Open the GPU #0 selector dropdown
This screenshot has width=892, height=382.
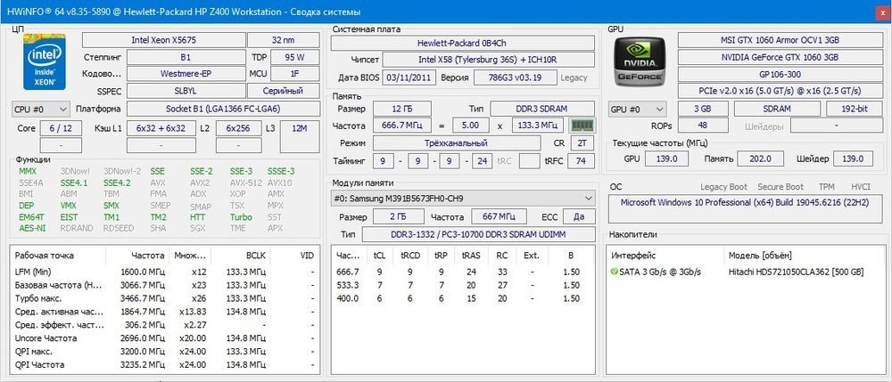pyautogui.click(x=637, y=109)
